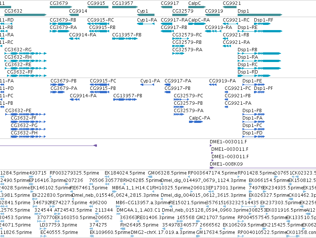Image resolution: width=316 pixels, height=238 pixels.
Task: Select transcript Dsp1-RD
Action: [254, 76]
